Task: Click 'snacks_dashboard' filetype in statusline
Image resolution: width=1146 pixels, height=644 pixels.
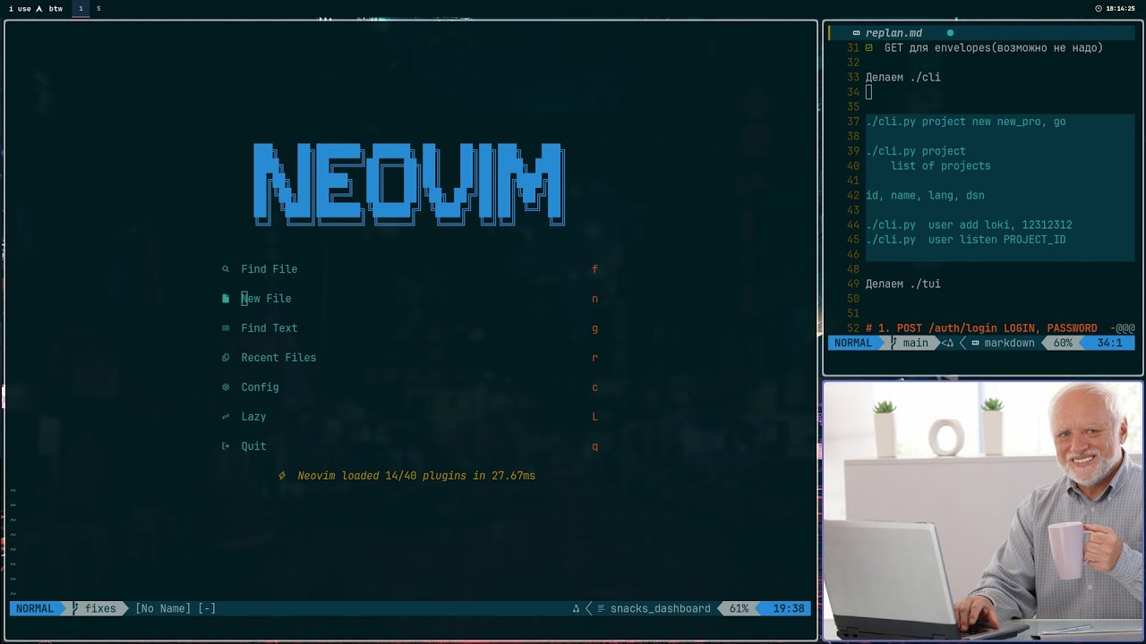Action: (x=661, y=608)
